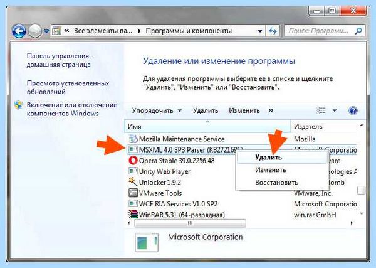376x268 pixels.
Task: Minimize the Programs and Features window
Action: click(317, 11)
